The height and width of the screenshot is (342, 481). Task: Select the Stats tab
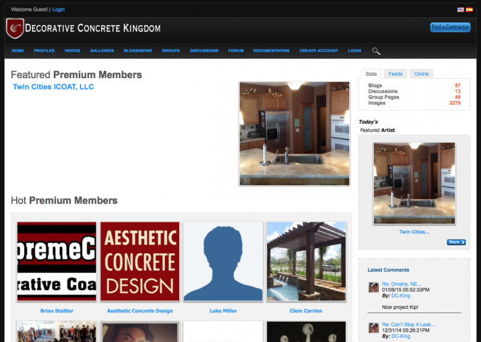point(371,74)
